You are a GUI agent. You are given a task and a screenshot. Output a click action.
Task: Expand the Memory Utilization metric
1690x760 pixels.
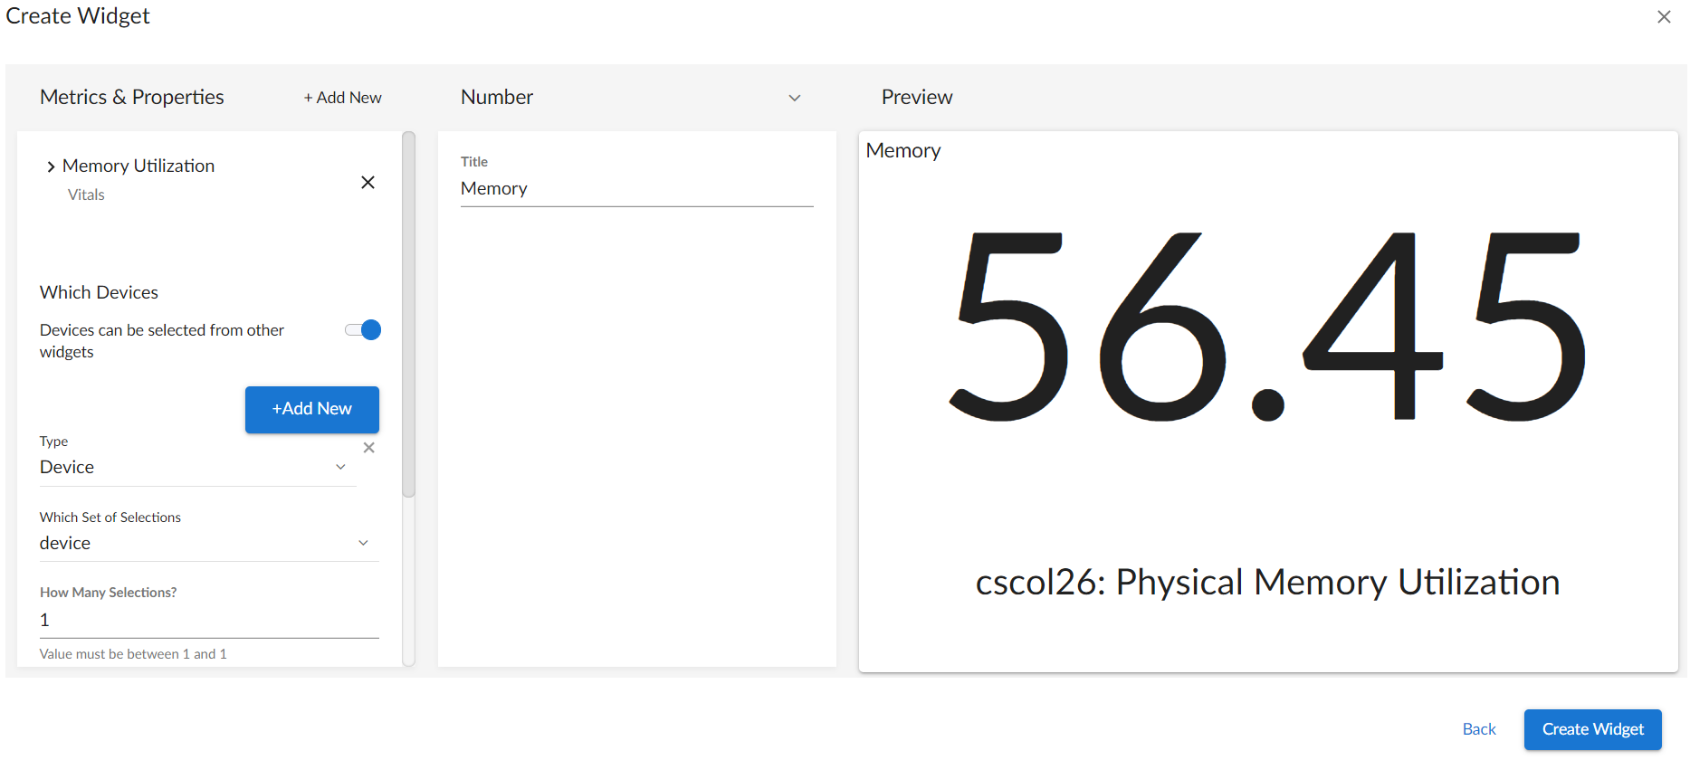point(51,167)
